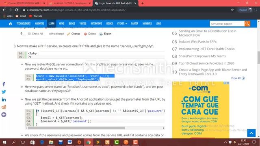Open File Explorer from taskbar
The image size is (260, 146).
pos(51,142)
